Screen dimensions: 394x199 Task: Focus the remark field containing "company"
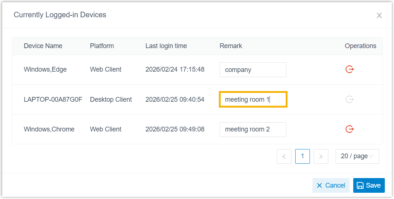click(253, 70)
